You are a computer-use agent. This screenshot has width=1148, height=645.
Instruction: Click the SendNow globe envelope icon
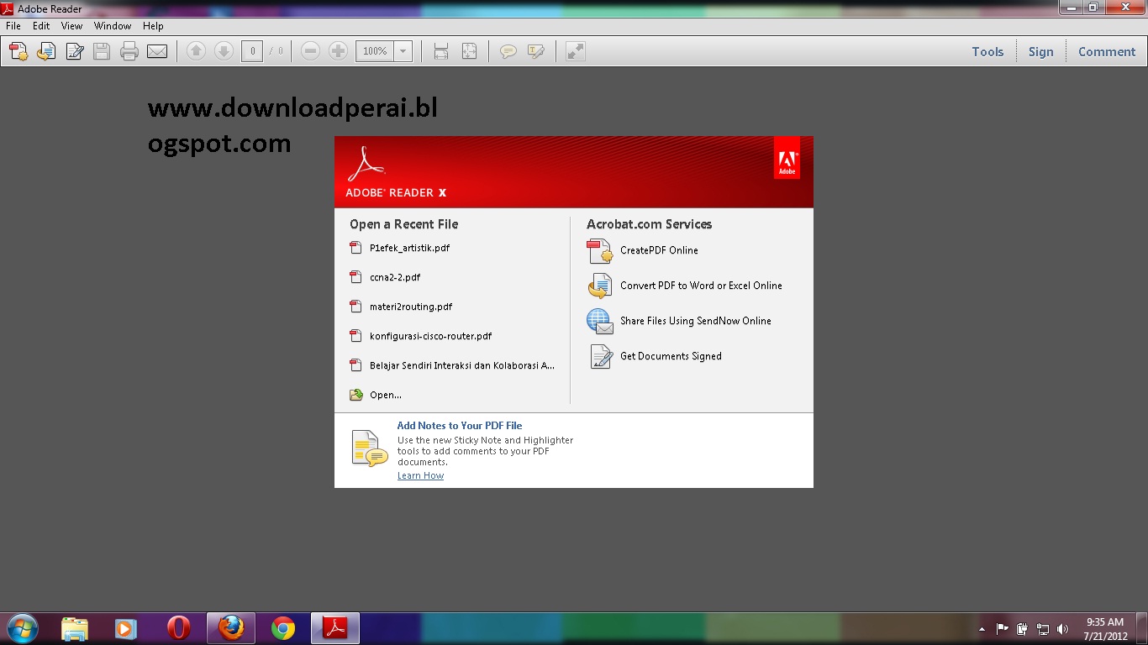click(x=600, y=321)
